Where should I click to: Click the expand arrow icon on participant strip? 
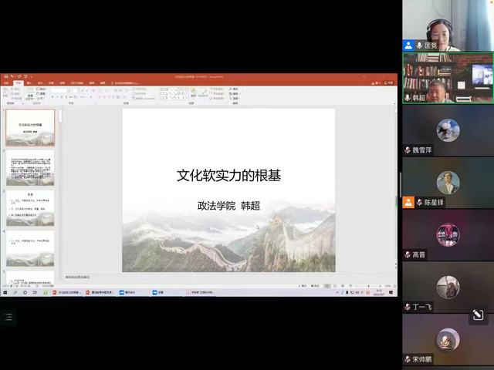pyautogui.click(x=478, y=314)
